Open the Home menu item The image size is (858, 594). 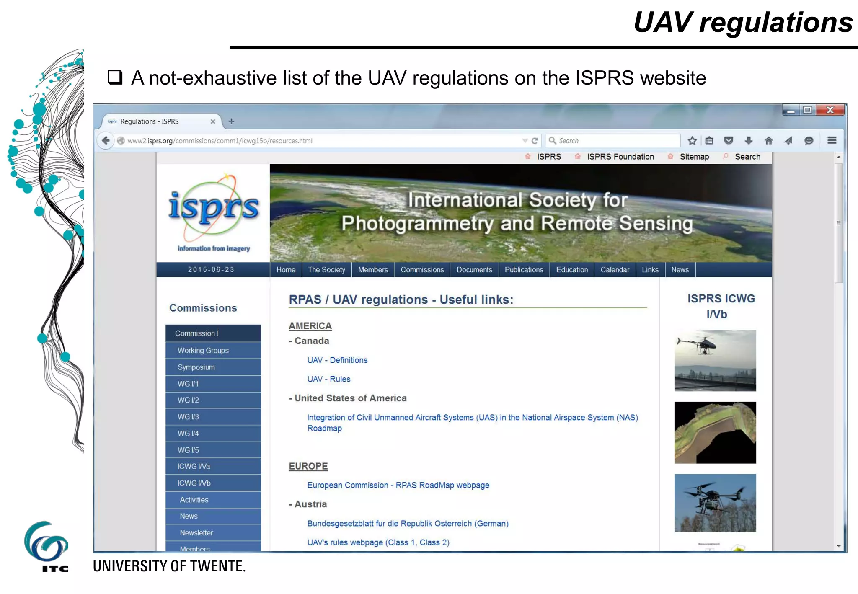pos(286,270)
